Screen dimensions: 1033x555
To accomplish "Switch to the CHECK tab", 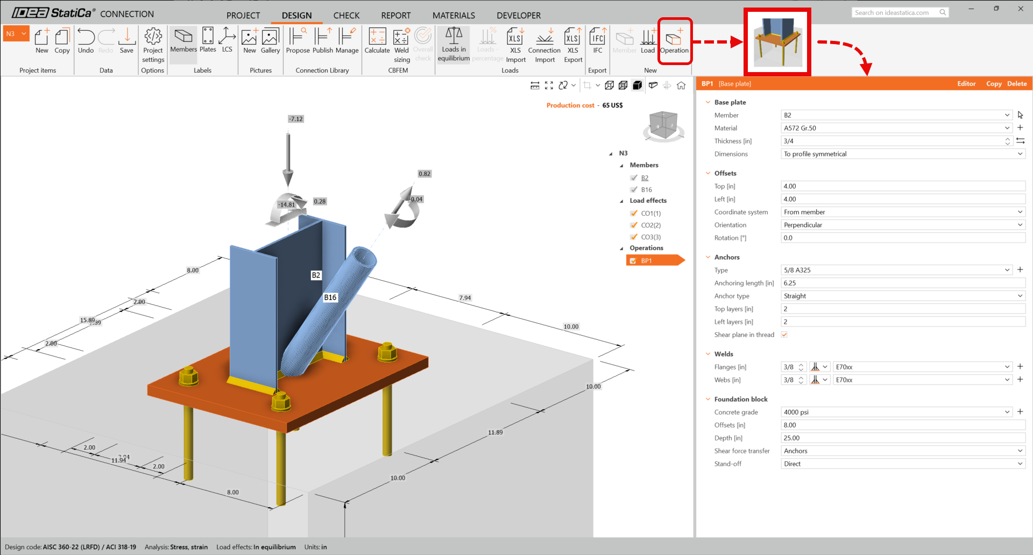I will click(346, 16).
